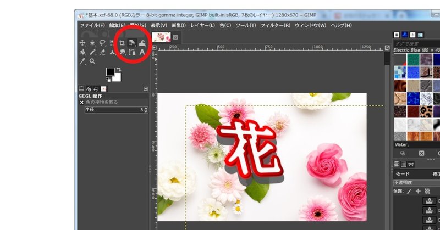Select the Free Select lasso tool
The height and width of the screenshot is (230, 440).
click(102, 43)
